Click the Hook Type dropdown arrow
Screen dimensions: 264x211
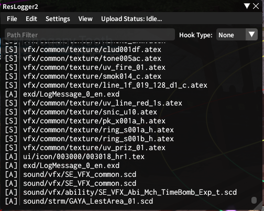click(251, 35)
